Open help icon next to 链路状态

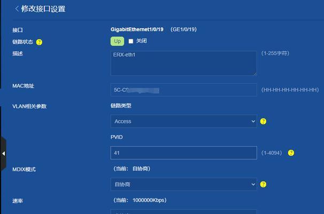click(x=39, y=42)
